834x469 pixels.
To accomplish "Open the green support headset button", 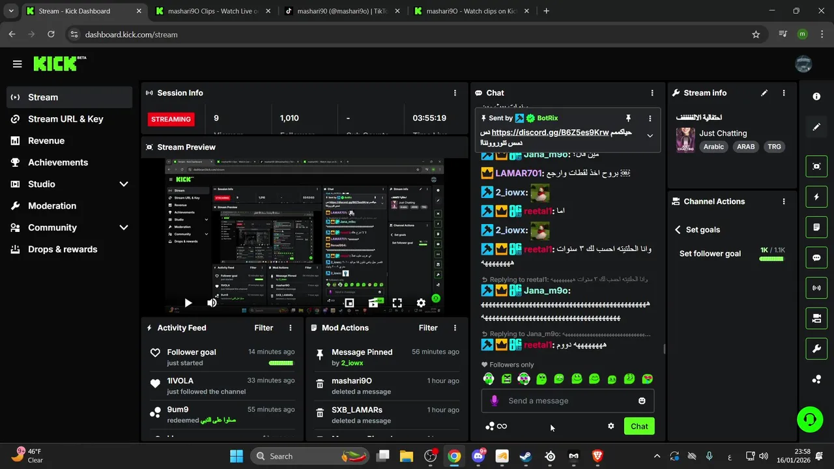I will click(x=810, y=419).
